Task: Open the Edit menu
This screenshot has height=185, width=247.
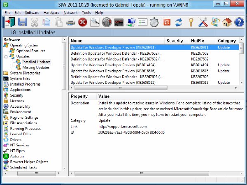Action: (17, 13)
